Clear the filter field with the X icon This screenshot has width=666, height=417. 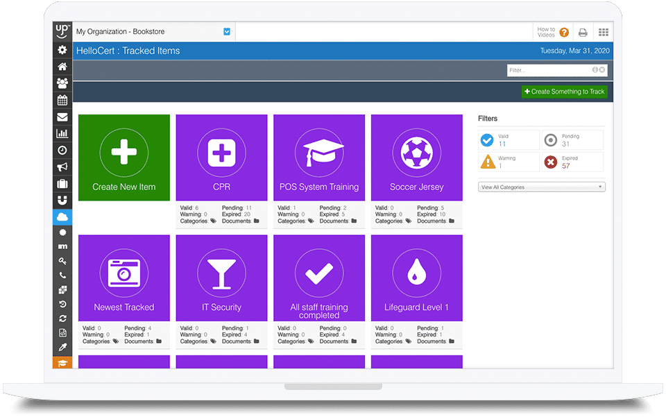[602, 70]
